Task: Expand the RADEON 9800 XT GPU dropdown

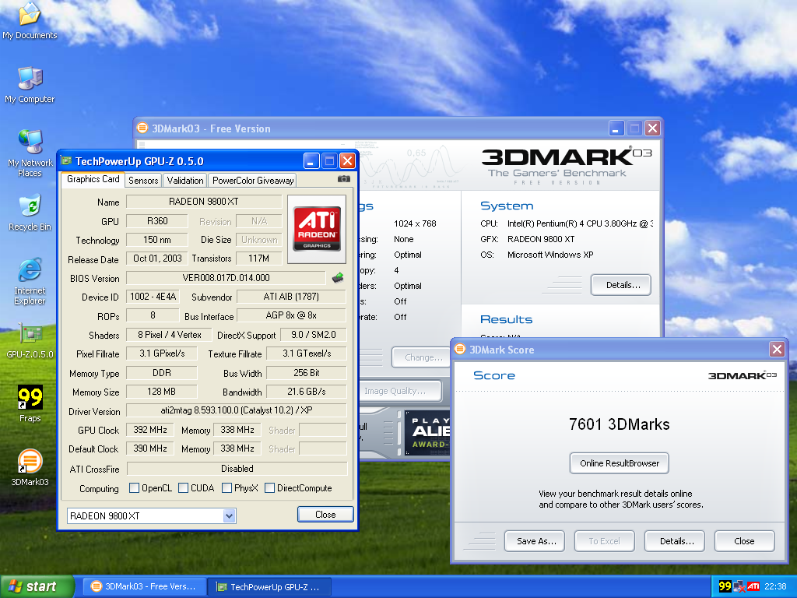Action: pyautogui.click(x=229, y=515)
